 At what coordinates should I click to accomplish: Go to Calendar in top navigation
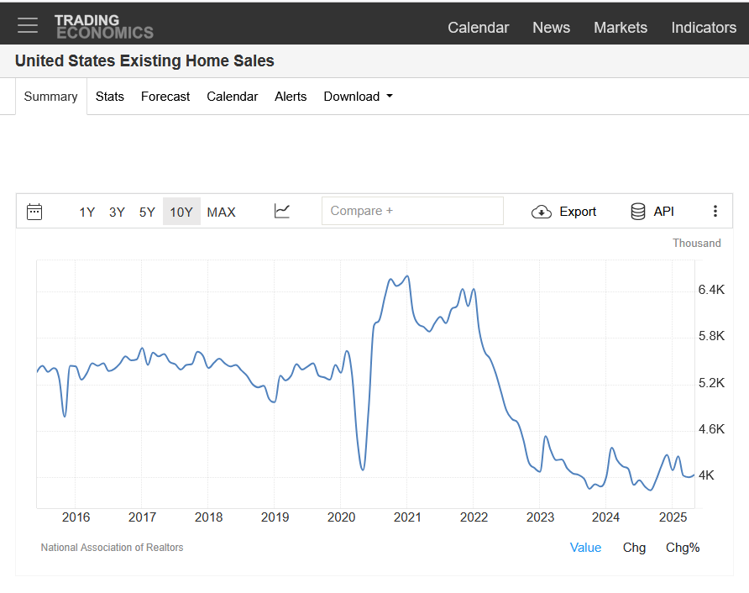click(478, 28)
